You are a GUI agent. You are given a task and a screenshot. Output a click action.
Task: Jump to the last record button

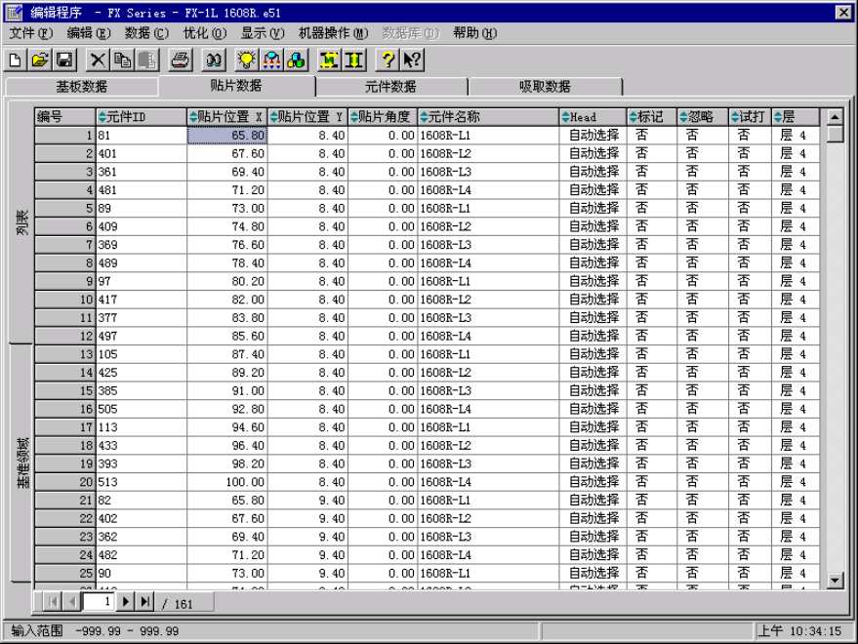pos(145,602)
